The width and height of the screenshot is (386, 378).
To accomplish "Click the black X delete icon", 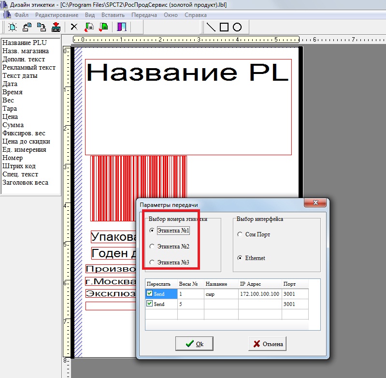I will [74, 27].
